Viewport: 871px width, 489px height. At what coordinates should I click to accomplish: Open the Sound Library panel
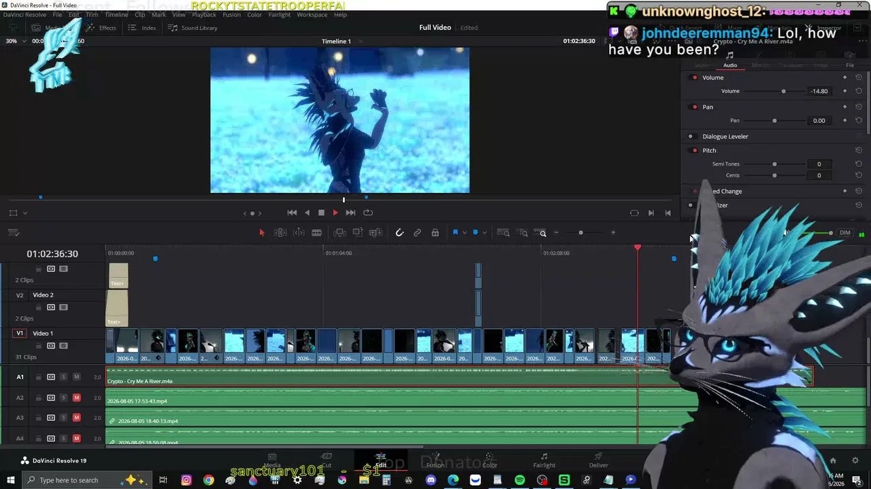tap(193, 28)
